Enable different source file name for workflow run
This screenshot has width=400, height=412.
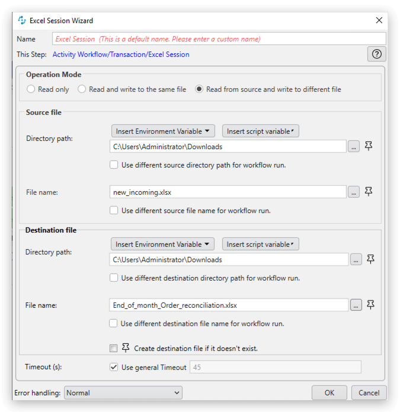(114, 211)
